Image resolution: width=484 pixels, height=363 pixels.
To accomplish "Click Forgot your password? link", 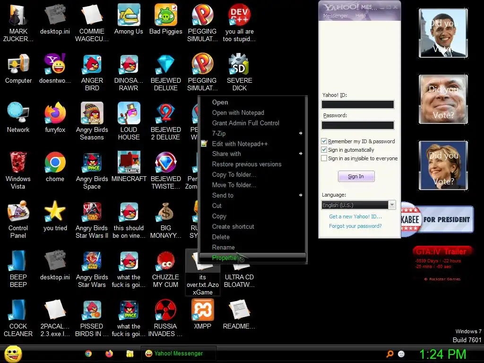I will point(355,226).
